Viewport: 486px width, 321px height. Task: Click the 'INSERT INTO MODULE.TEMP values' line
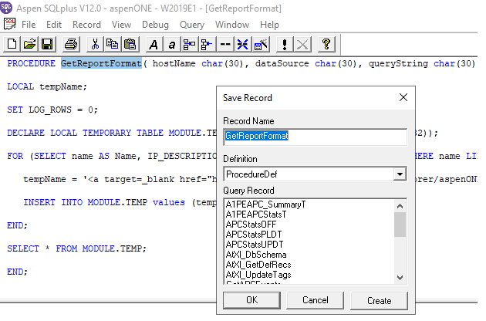click(x=120, y=202)
